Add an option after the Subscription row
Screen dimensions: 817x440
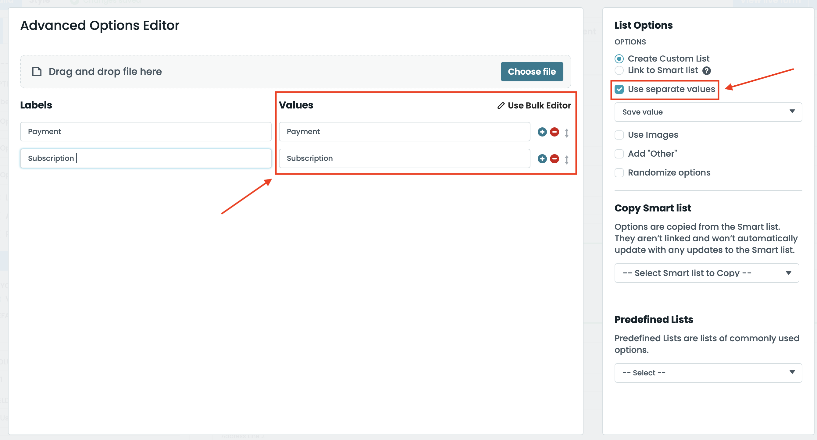pyautogui.click(x=542, y=158)
